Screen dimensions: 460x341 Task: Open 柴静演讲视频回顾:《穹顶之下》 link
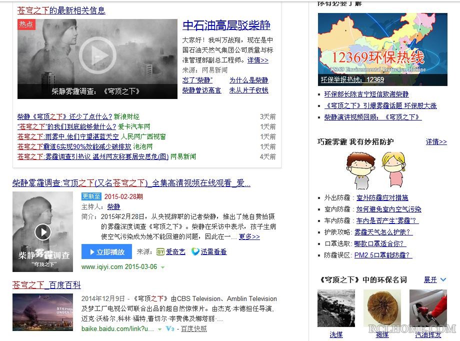coord(373,117)
